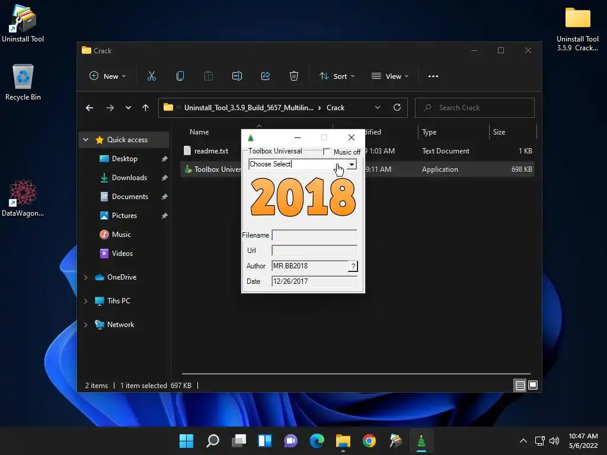Viewport: 607px width, 455px height.
Task: Show hidden system tray icons chevron
Action: tap(523, 441)
